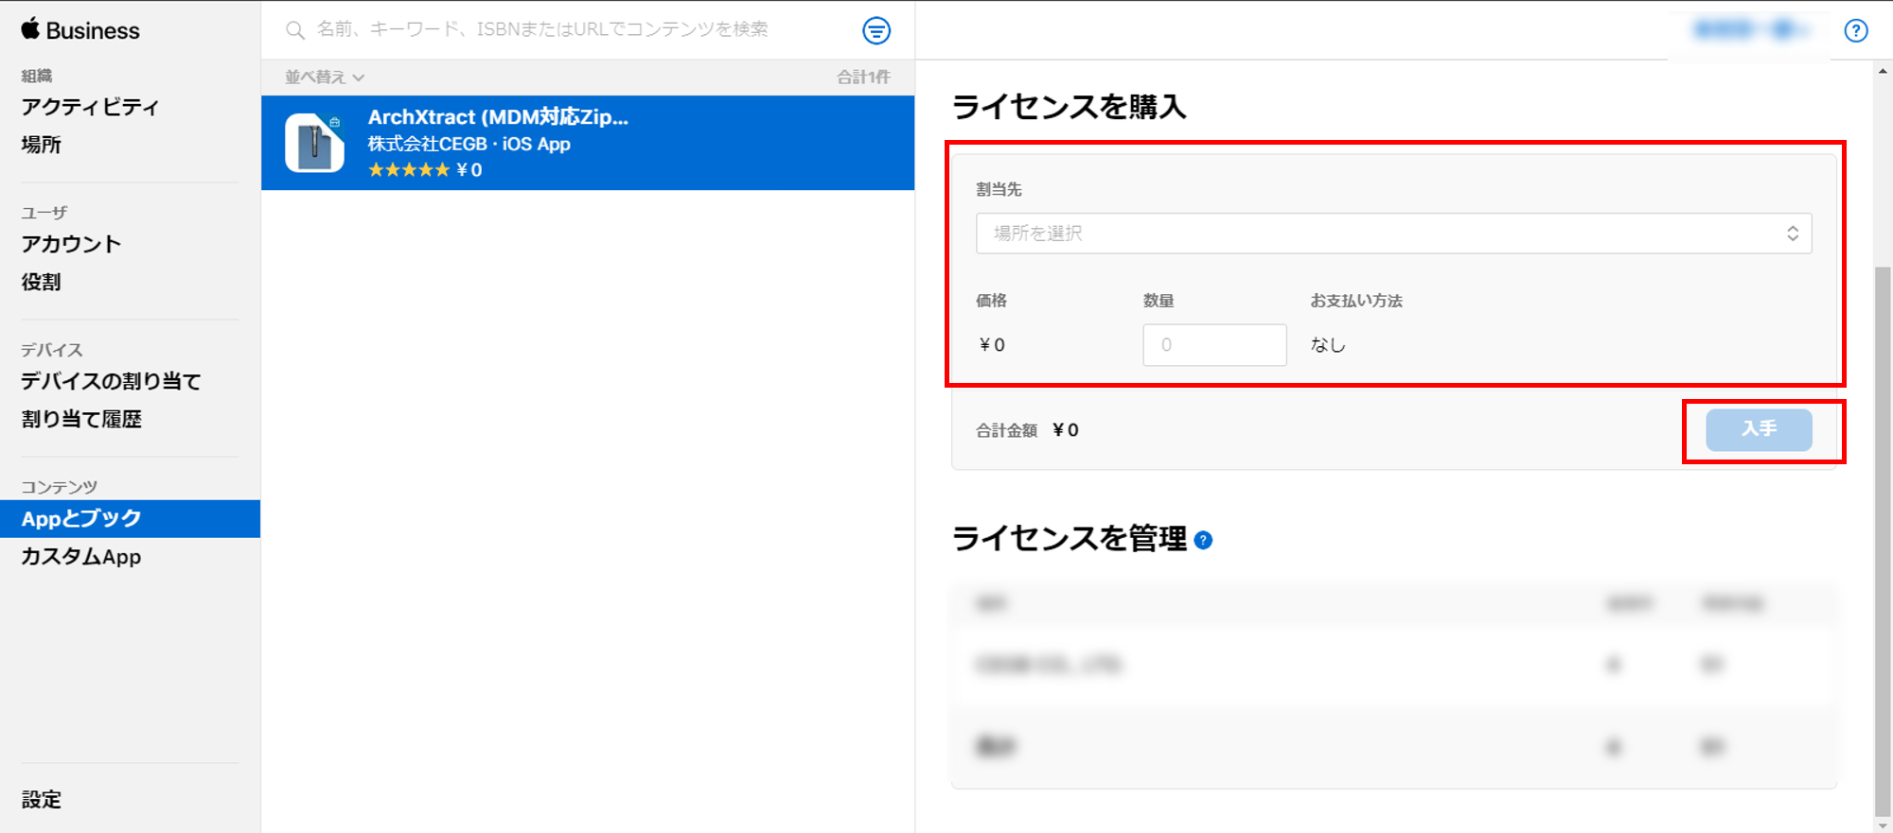The image size is (1893, 833).
Task: Open the 場所を選択 location dropdown
Action: coord(1393,234)
